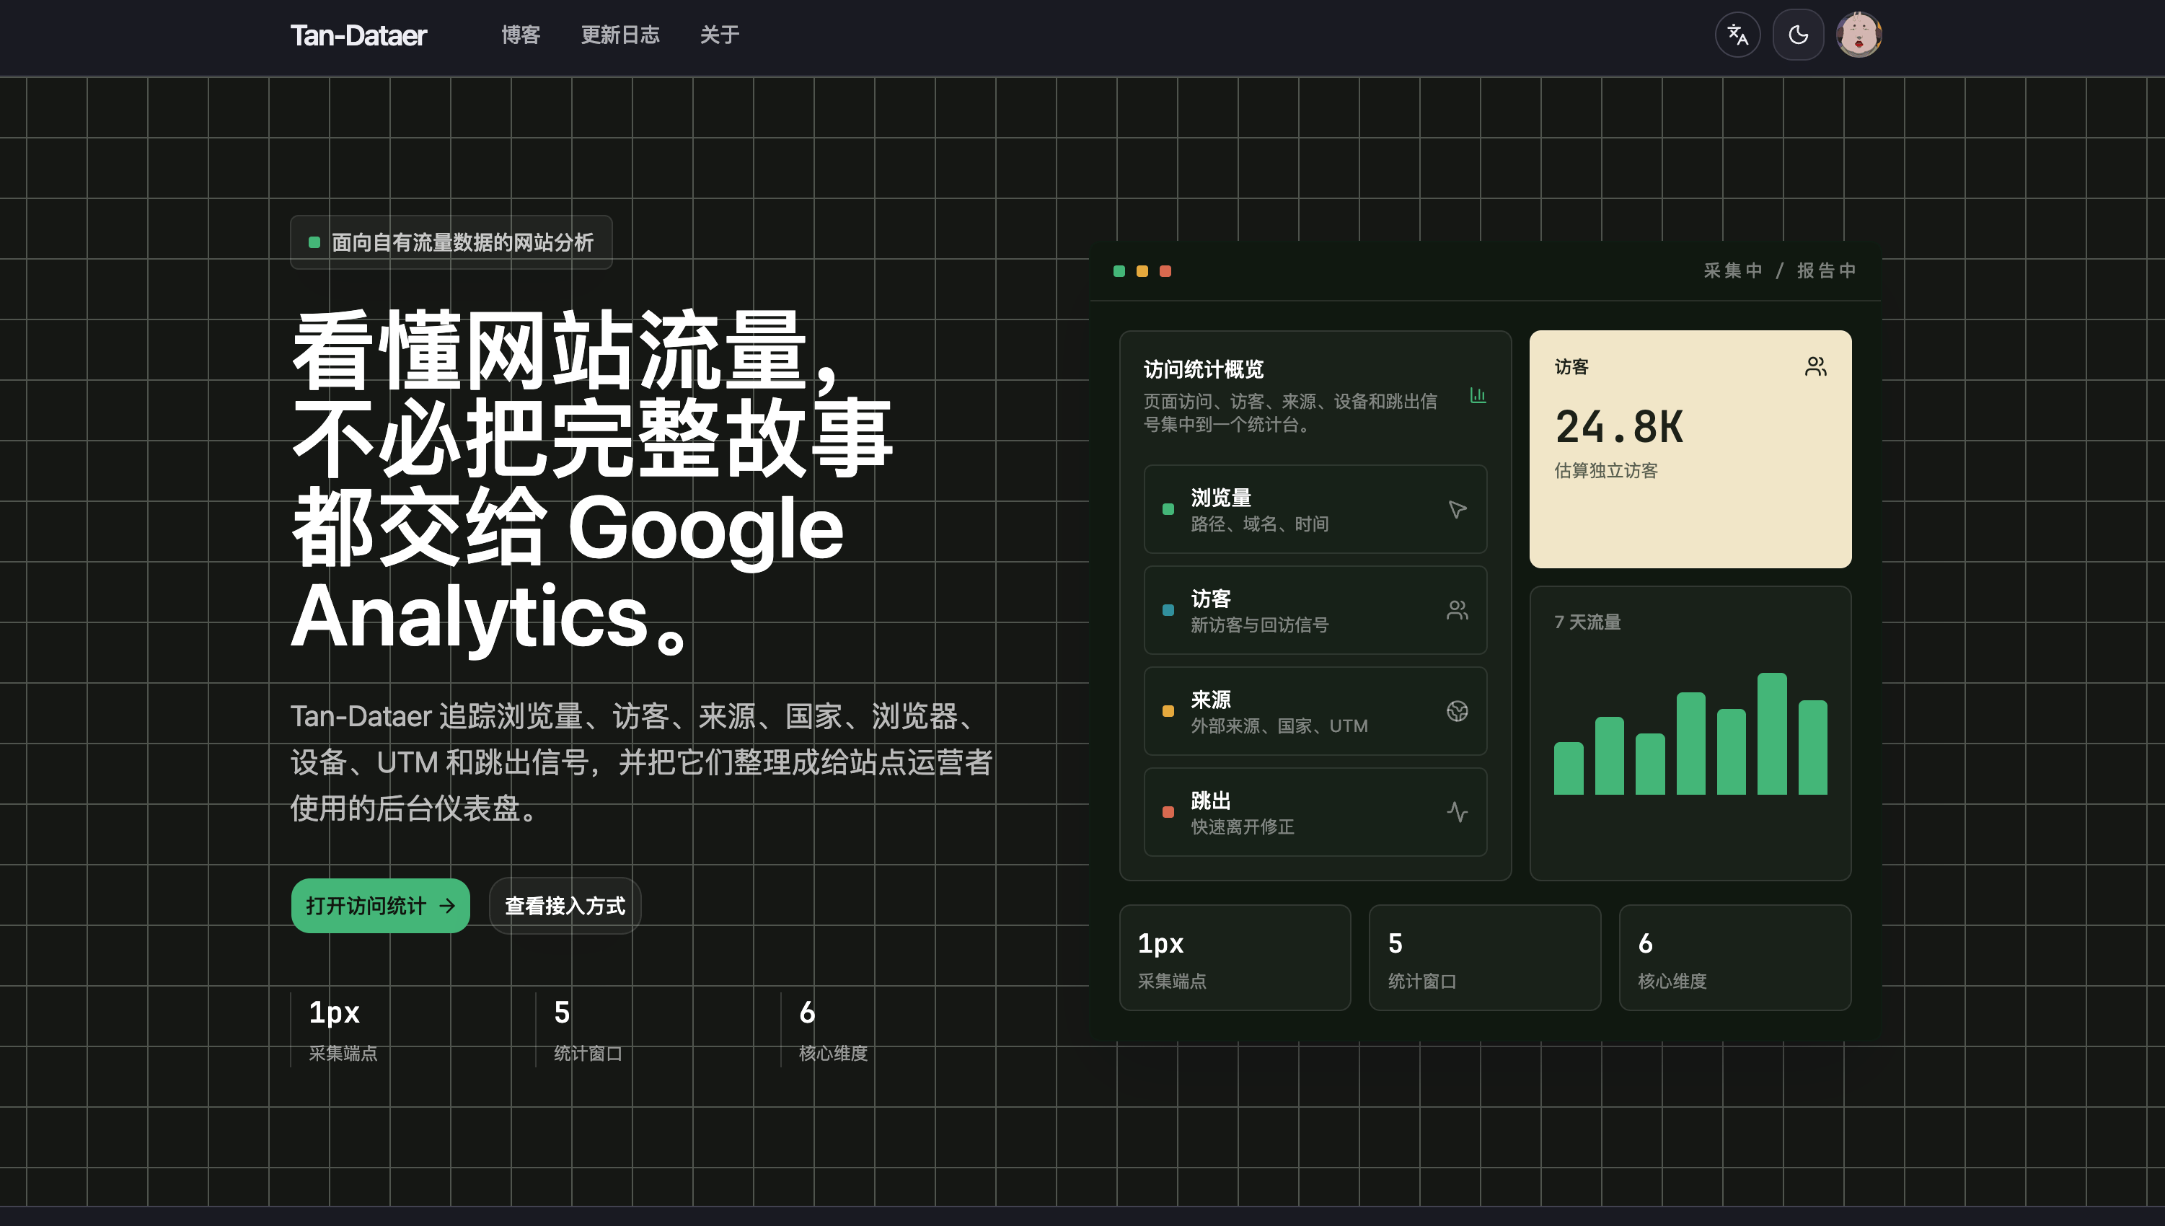
Task: Select the 浏览量 row
Action: 1315,509
